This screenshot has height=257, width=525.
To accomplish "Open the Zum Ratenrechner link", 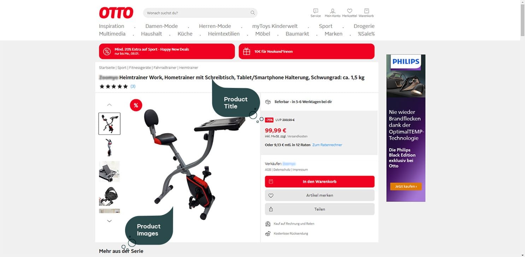I will [x=327, y=145].
